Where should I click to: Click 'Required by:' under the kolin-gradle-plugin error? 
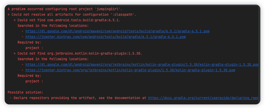29,76
